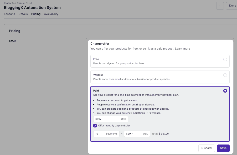Select the Waitlist offer radio button
The height and width of the screenshot is (155, 237).
click(x=225, y=75)
